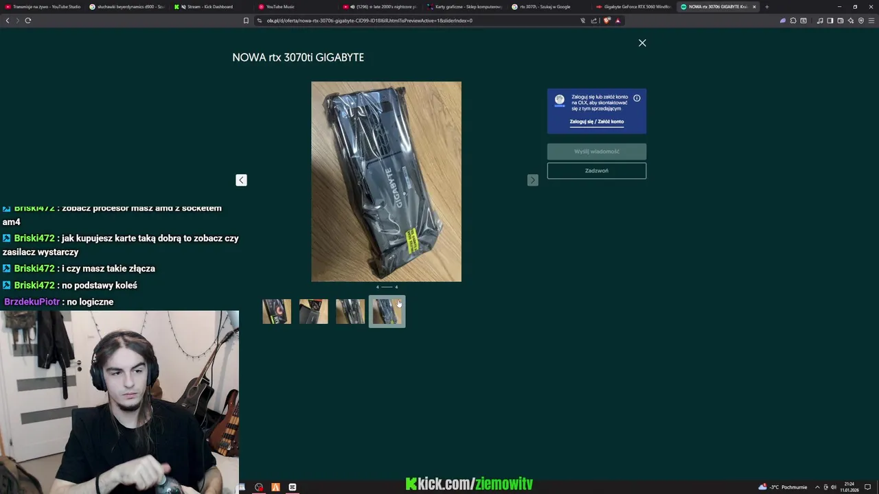
Task: Open Brave Rewards triangle icon
Action: [x=617, y=21]
